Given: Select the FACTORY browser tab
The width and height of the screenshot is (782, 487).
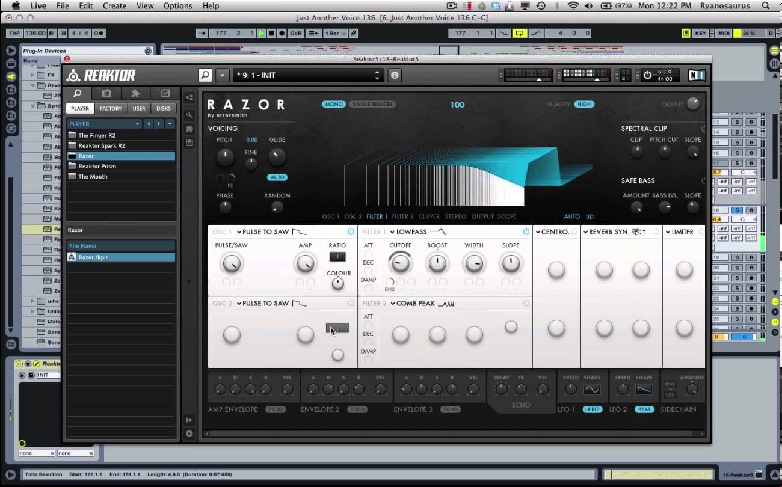Looking at the screenshot, I should 111,108.
